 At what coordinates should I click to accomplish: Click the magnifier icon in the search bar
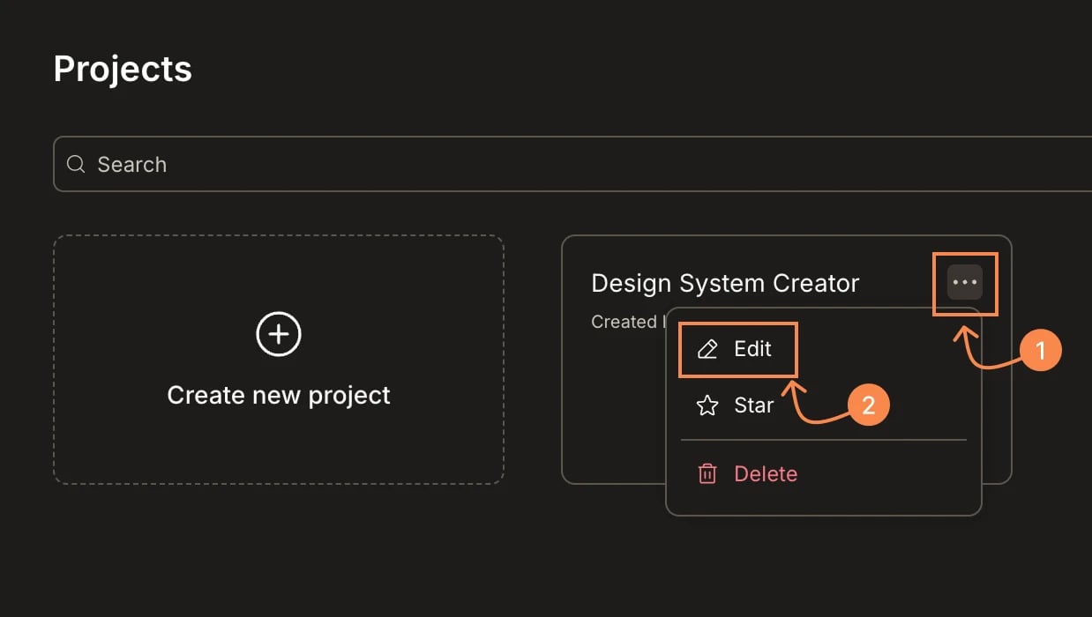tap(77, 164)
